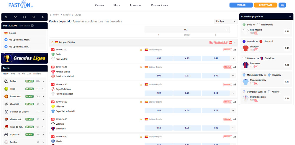Image resolution: width=295 pixels, height=145 pixels.
Task: Select the Fútbol soccer ball icon
Action: 6,81
